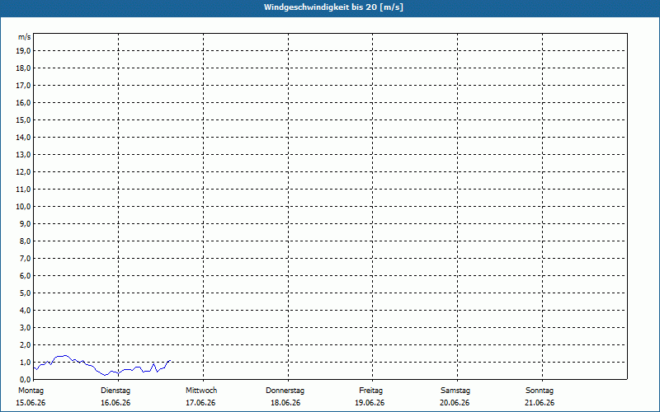The image size is (660, 412).
Task: Click the Donnerstag axis label
Action: 285,391
